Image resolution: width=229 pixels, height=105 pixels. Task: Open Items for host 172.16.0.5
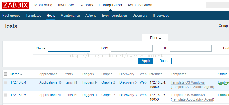(68, 95)
